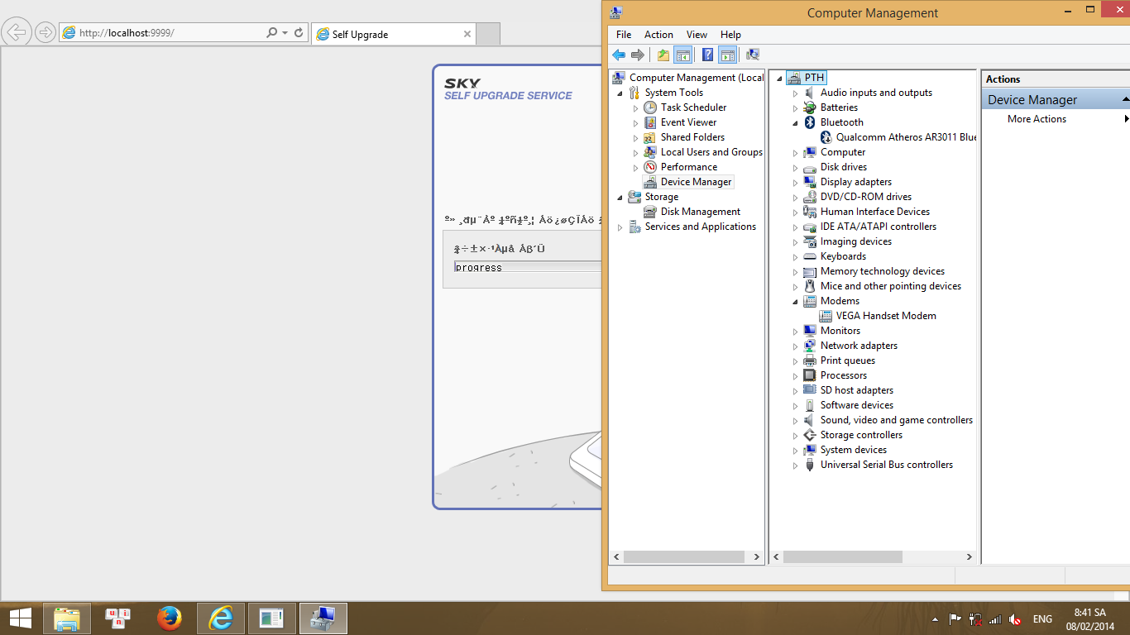Click the Network adapters category icon

coord(810,346)
